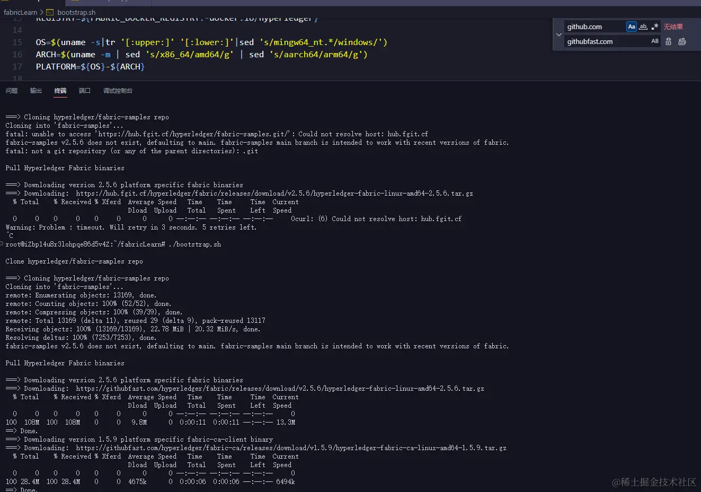Click the hub.fgit.cf fabric-samples.git URL in terminal
Screen dimensions: 701x492
[194, 134]
